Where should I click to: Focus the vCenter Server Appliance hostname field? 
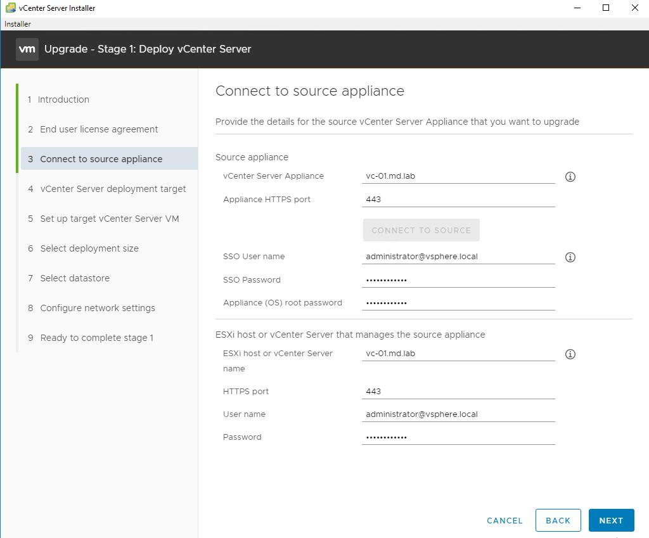pyautogui.click(x=458, y=176)
